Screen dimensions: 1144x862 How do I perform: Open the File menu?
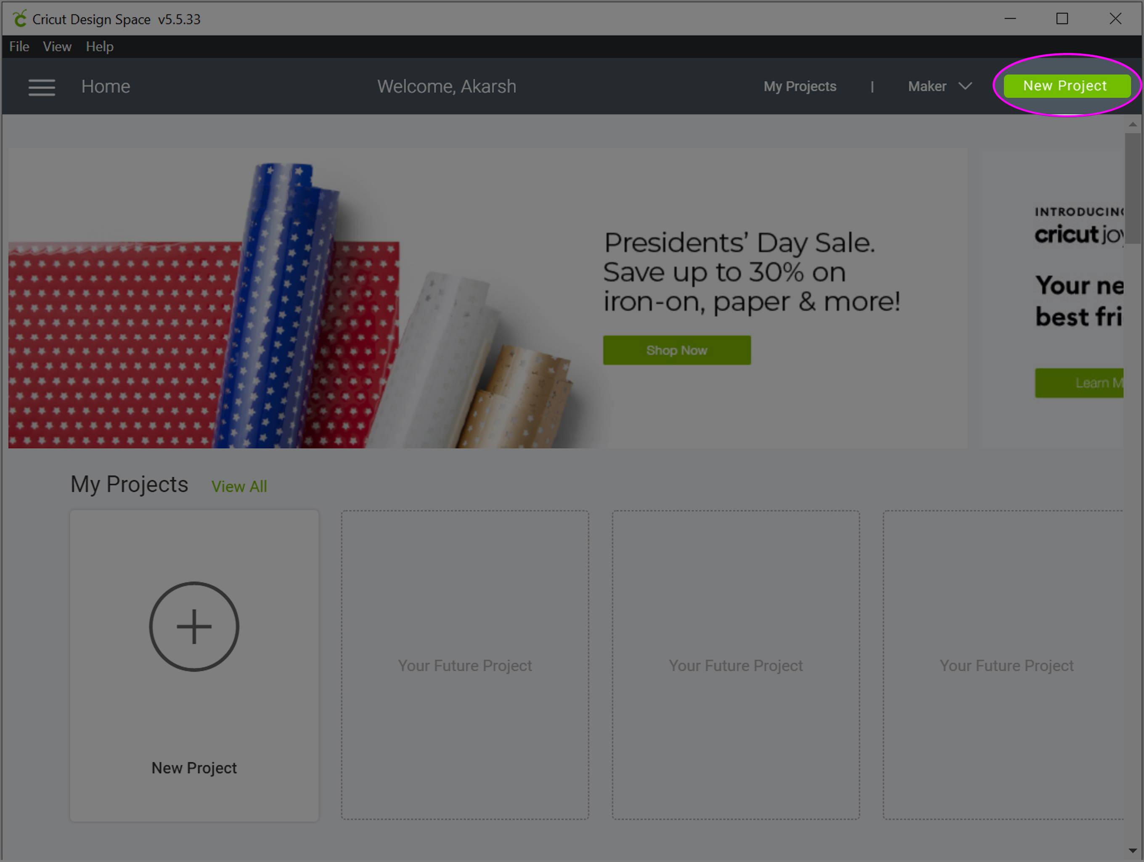point(19,47)
